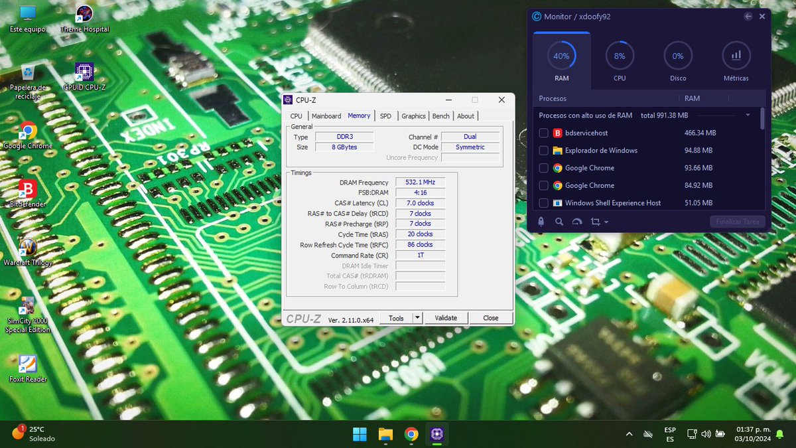Switch to the SPD tab in CPU-Z
796x448 pixels.
(385, 116)
